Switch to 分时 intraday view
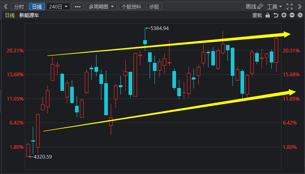305x174 pixels. click(x=19, y=6)
